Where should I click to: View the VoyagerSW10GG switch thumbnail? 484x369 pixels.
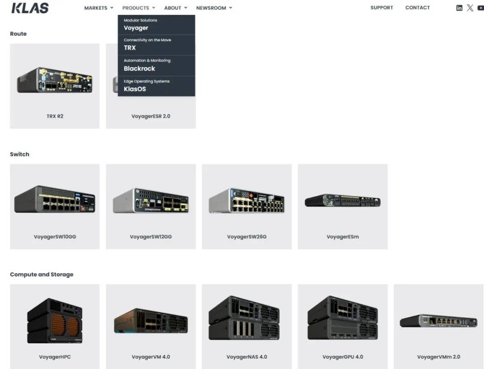55,200
